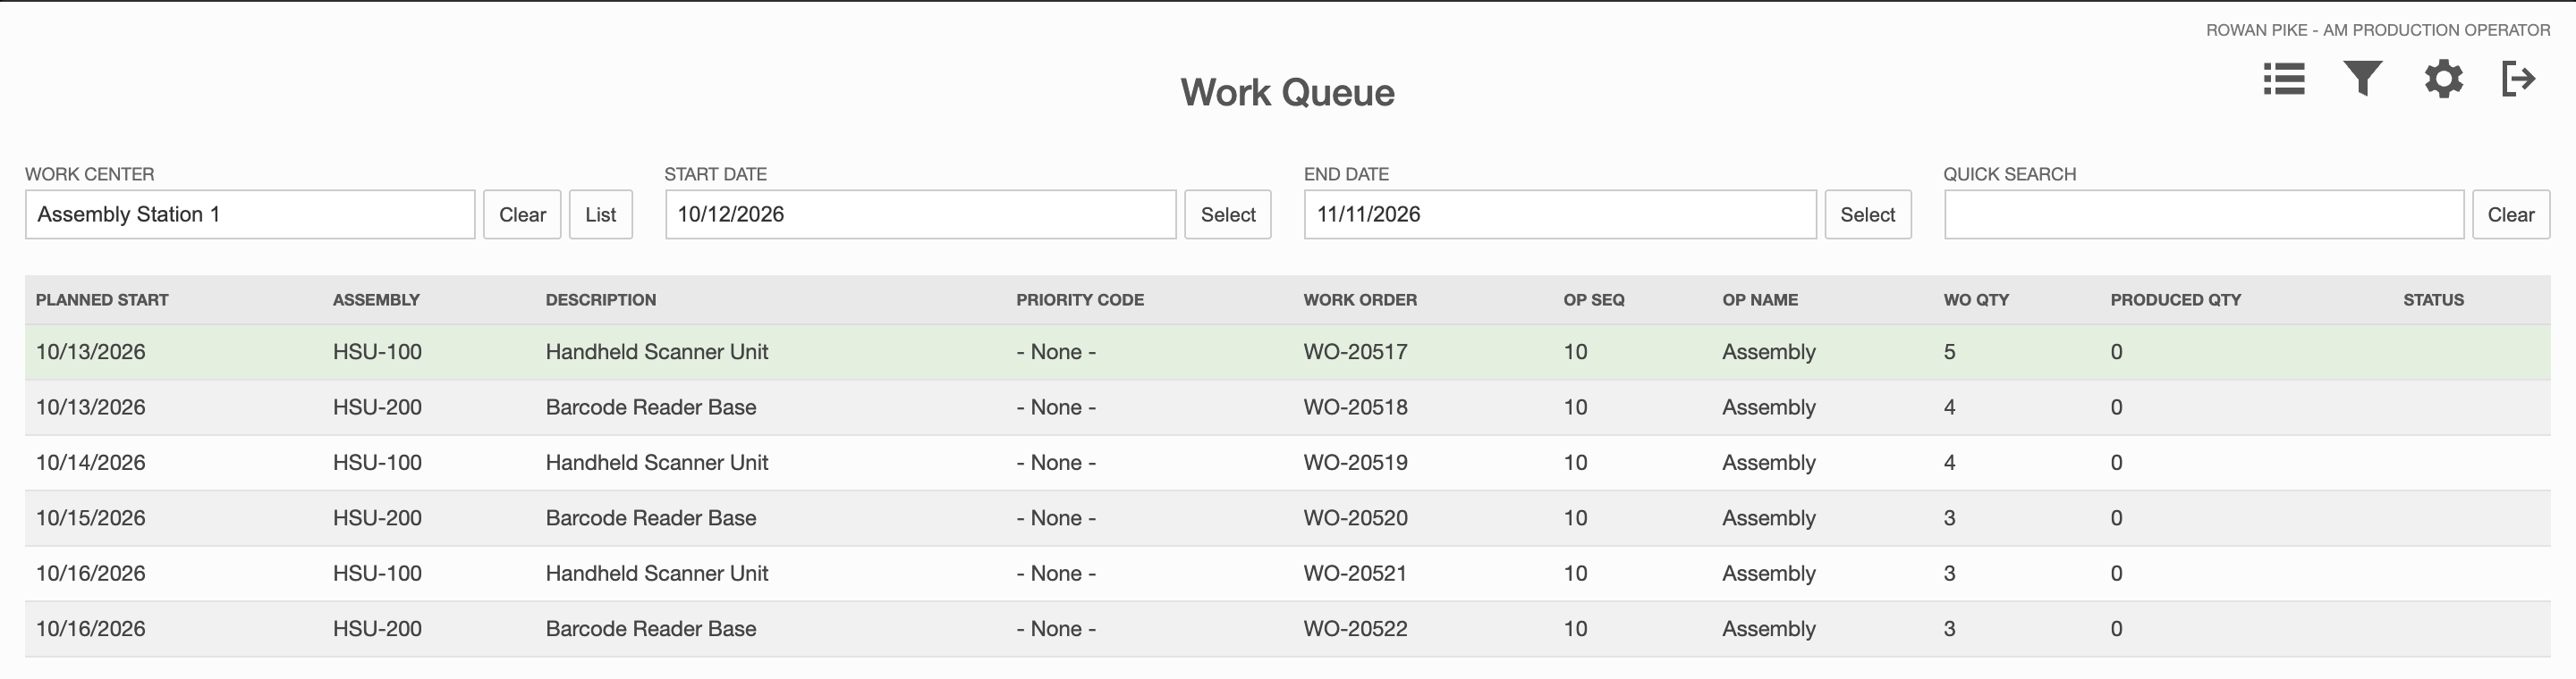Sort by Planned Start column header

click(x=102, y=299)
